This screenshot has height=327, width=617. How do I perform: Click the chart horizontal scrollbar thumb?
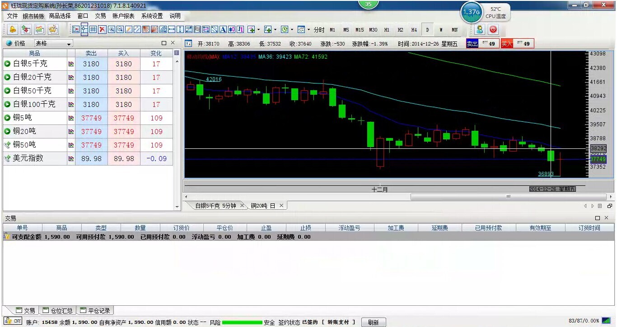pyautogui.click(x=508, y=197)
